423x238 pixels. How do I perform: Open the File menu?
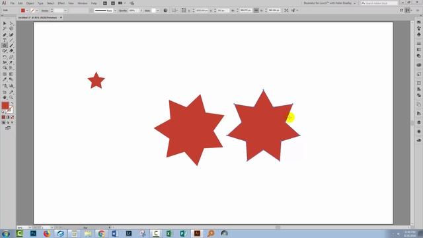[x=13, y=3]
